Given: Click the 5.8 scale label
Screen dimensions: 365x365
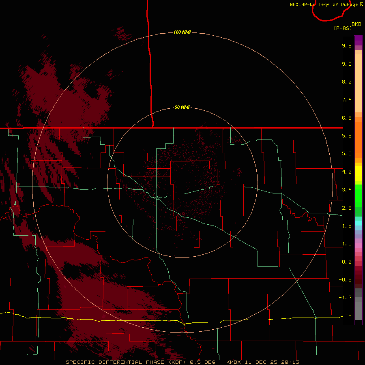Looking at the screenshot, I should [x=347, y=136].
